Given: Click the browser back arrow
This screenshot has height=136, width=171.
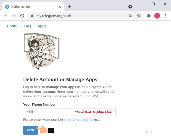Looking at the screenshot, I should click(x=6, y=16).
